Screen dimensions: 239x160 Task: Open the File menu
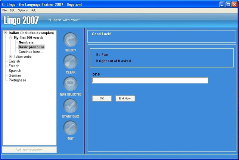(4, 10)
